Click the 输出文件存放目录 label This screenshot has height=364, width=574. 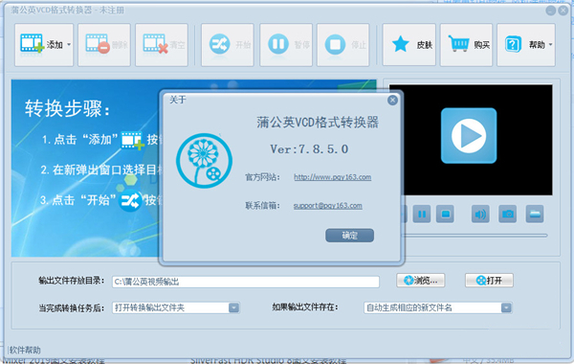[72, 281]
